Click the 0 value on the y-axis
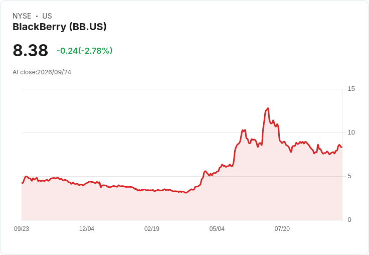The image size is (369, 255). [349, 220]
